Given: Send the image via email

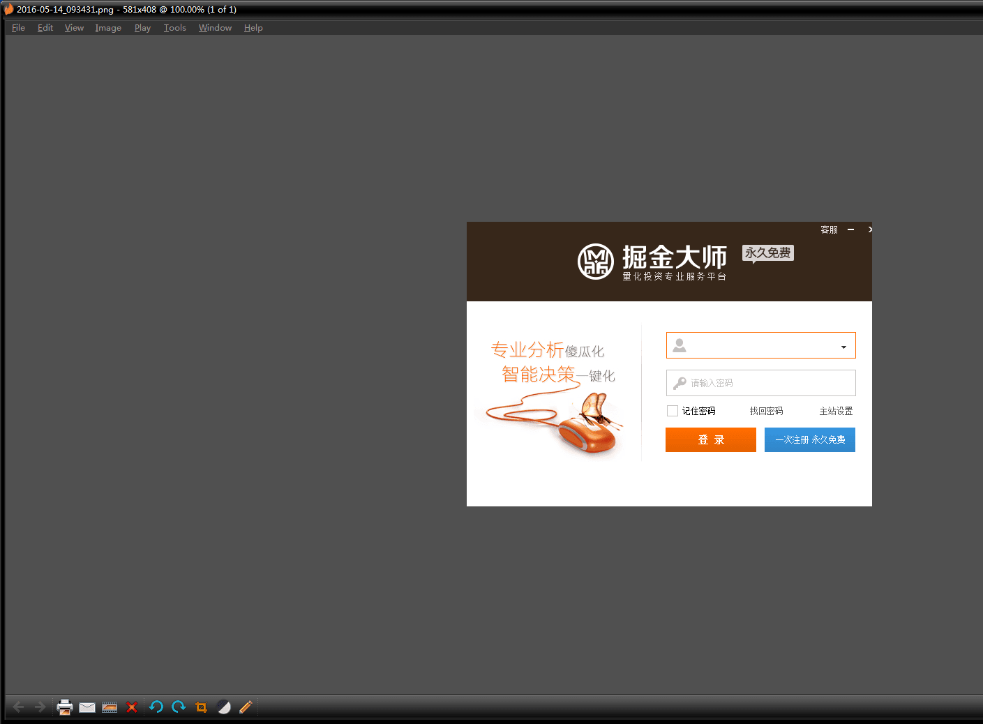Looking at the screenshot, I should point(87,707).
